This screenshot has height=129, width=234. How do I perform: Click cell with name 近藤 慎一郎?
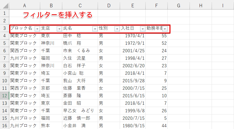pyautogui.click(x=80, y=118)
